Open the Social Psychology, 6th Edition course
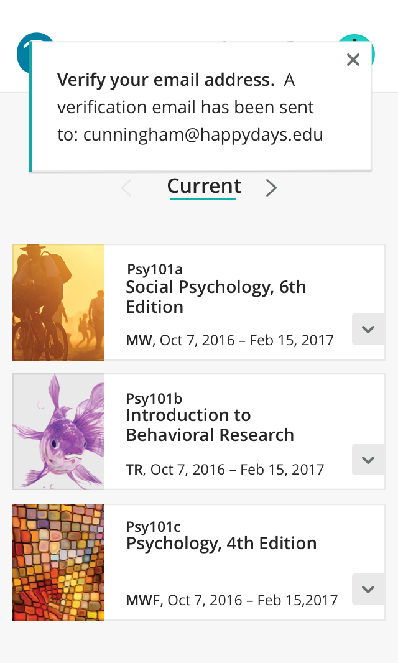Screen dimensions: 398x663 click(216, 297)
